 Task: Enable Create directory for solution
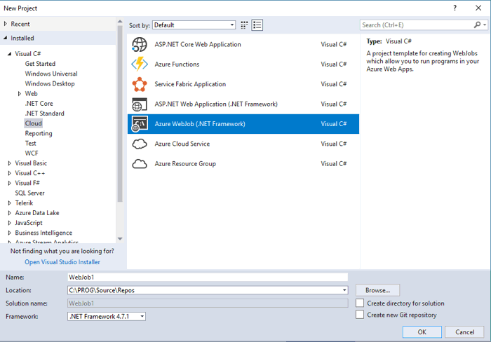click(360, 303)
